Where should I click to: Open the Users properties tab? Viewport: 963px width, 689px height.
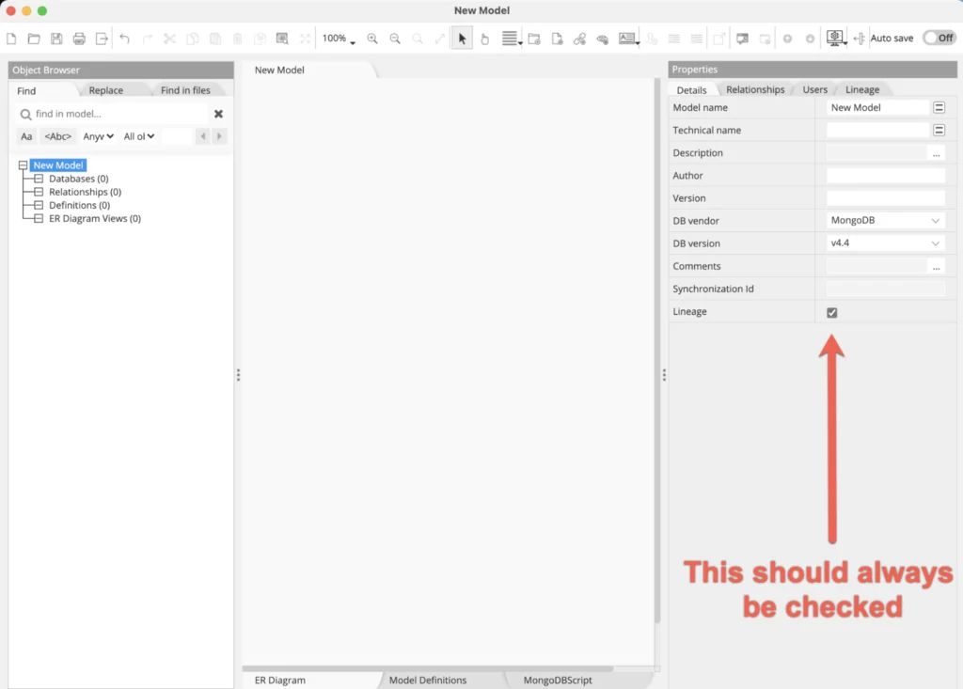coord(814,89)
